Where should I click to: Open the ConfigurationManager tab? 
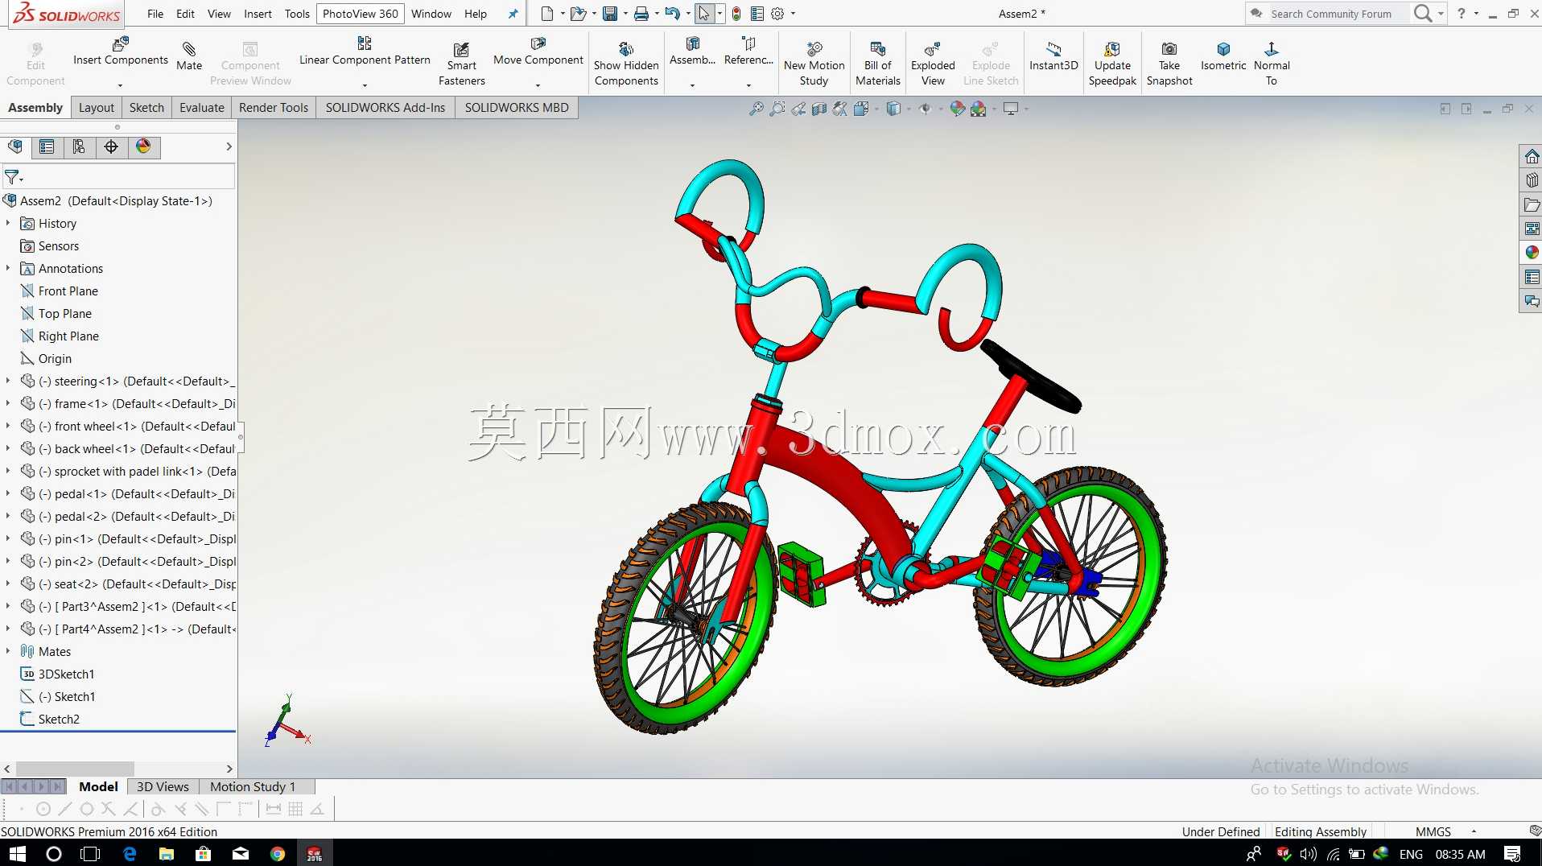79,146
